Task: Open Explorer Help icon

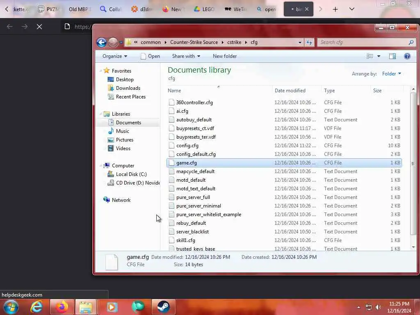Action: pos(407,56)
